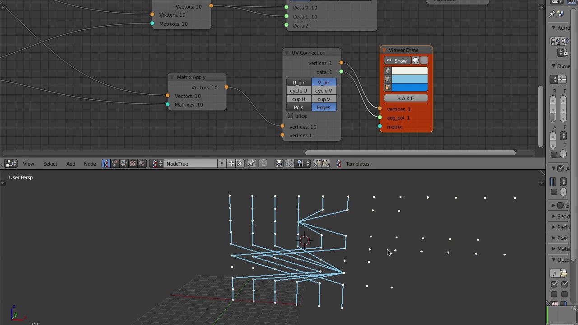578x325 pixels.
Task: Click the go to parent node tree icon
Action: (263, 164)
